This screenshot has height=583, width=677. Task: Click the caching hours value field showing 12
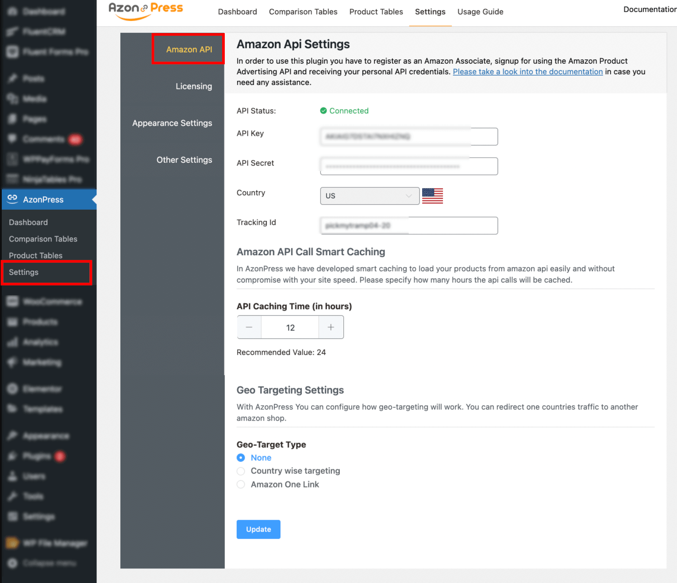point(290,327)
